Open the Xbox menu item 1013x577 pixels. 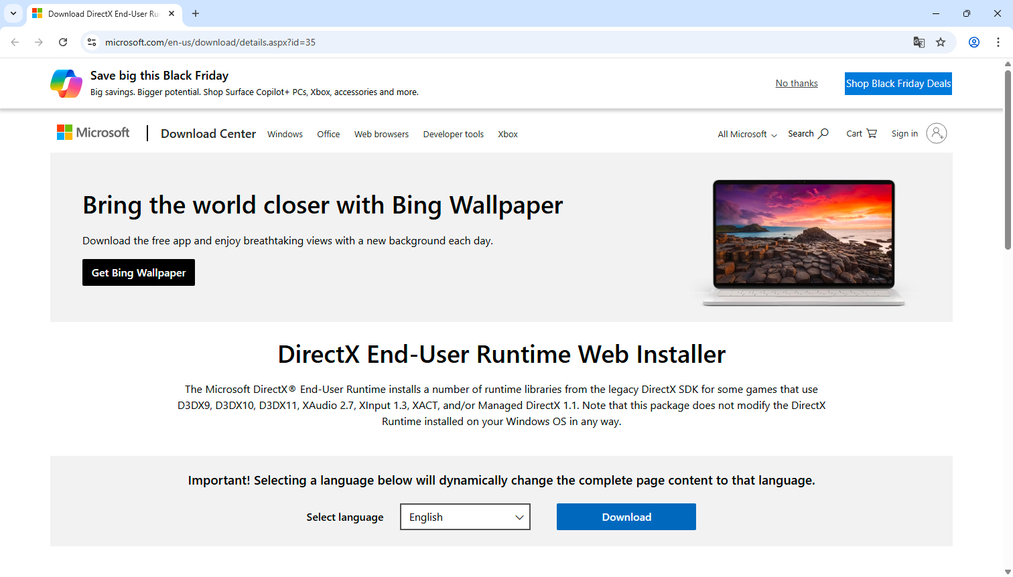[x=508, y=135]
